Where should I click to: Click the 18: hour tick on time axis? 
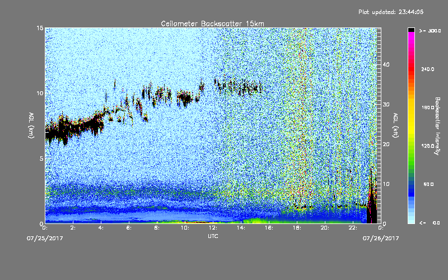coord(297,228)
